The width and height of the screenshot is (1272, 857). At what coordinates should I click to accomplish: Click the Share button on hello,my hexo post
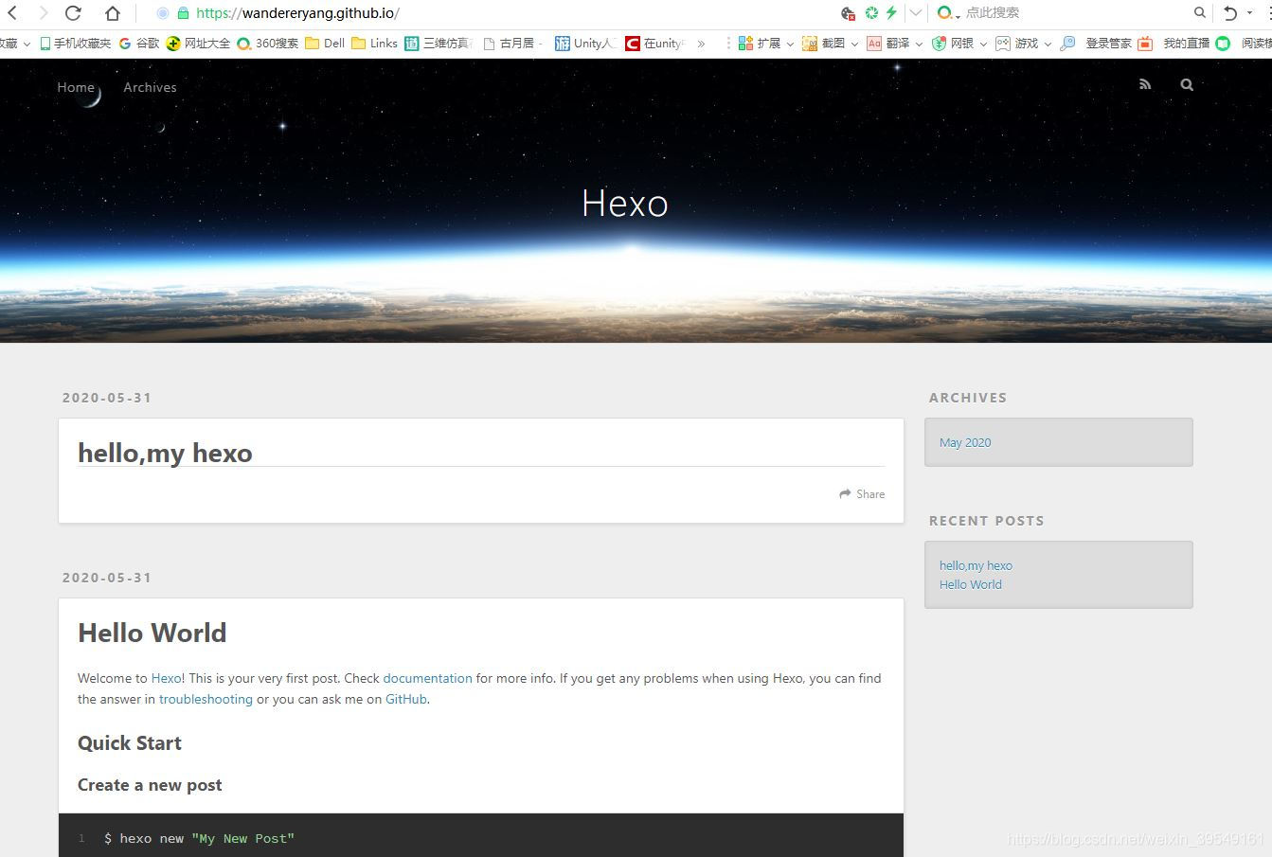862,494
